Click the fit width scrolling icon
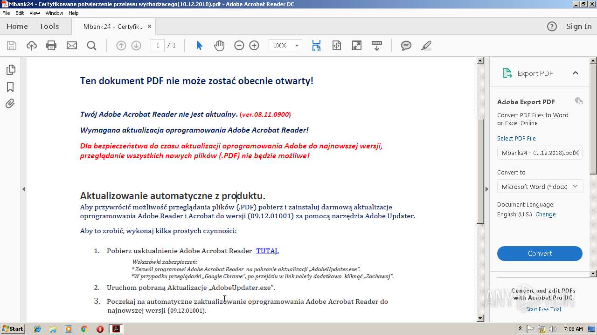 [x=316, y=46]
